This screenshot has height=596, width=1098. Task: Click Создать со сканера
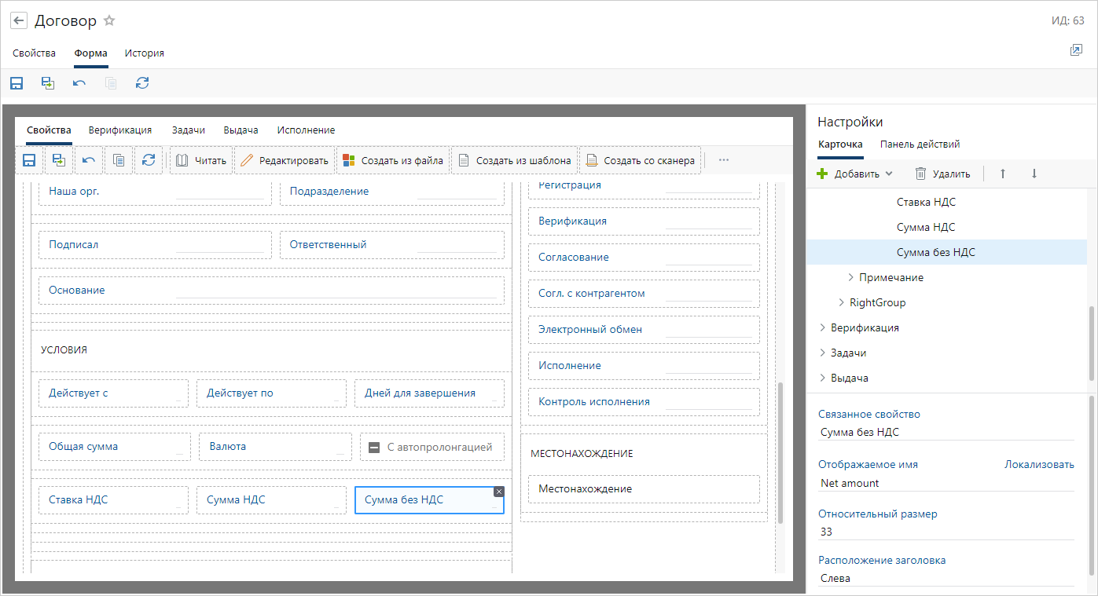641,160
